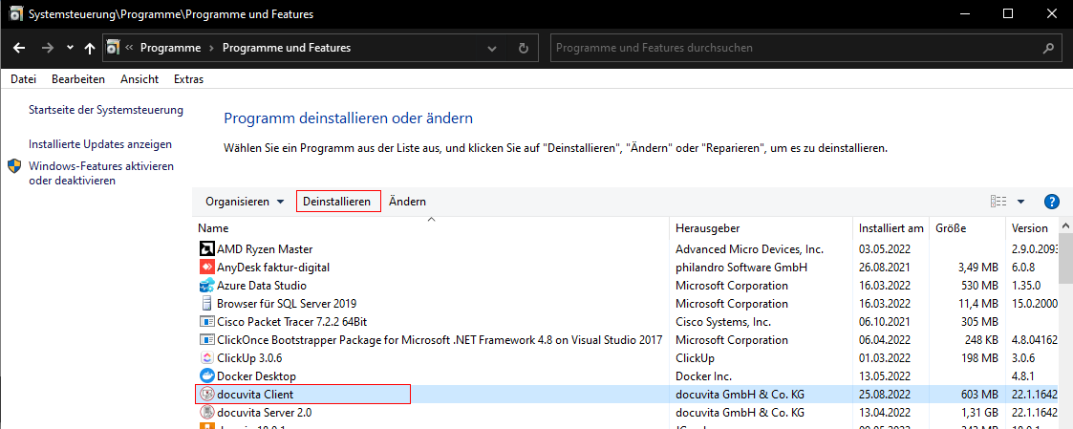Select the Azure Data Studio icon

206,286
